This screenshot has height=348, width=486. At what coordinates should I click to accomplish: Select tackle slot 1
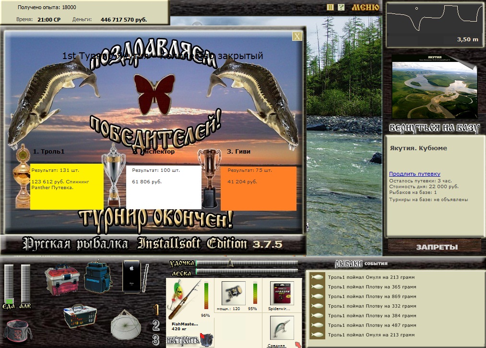pos(156,310)
